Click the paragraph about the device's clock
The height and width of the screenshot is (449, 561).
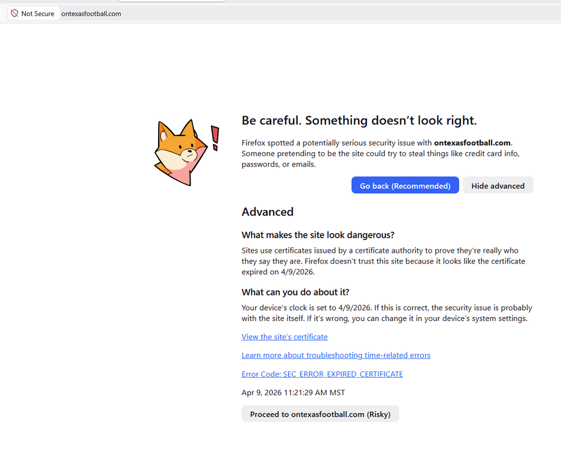pos(386,313)
